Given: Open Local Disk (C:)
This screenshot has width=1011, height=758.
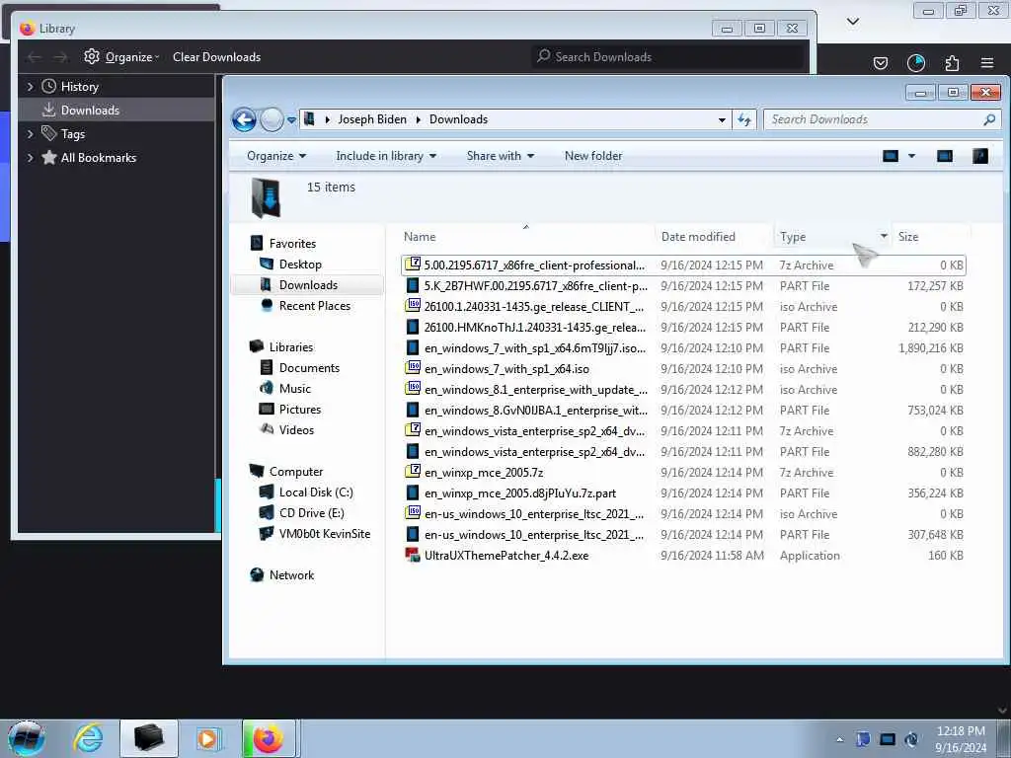Looking at the screenshot, I should point(316,492).
